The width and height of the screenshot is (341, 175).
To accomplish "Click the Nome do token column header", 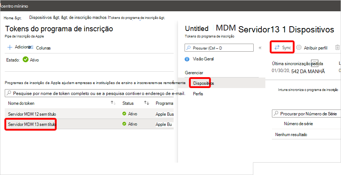I will tap(21, 103).
